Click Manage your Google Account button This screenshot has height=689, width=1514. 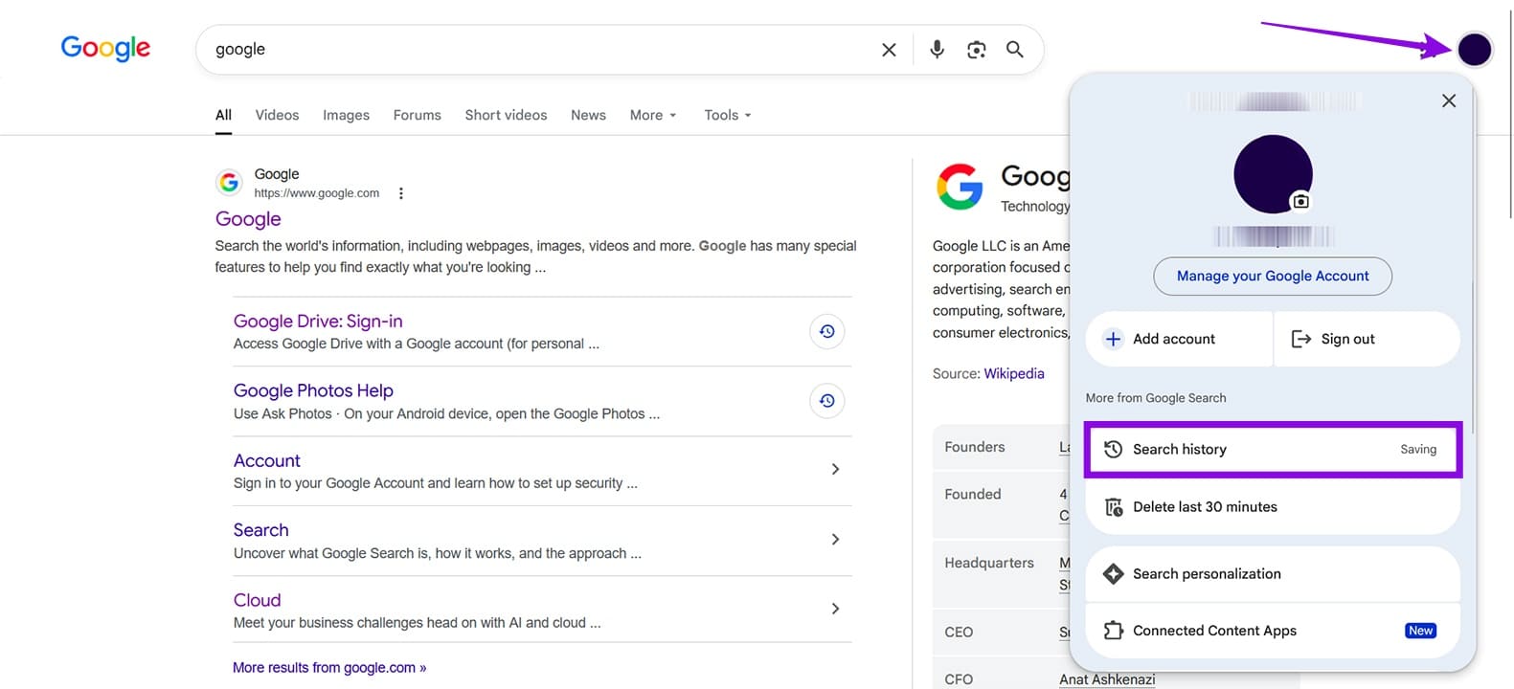coord(1273,276)
